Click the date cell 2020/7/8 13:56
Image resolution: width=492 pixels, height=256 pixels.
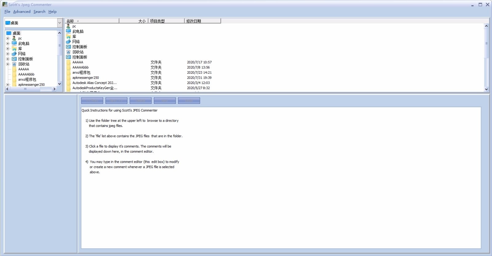pyautogui.click(x=198, y=67)
